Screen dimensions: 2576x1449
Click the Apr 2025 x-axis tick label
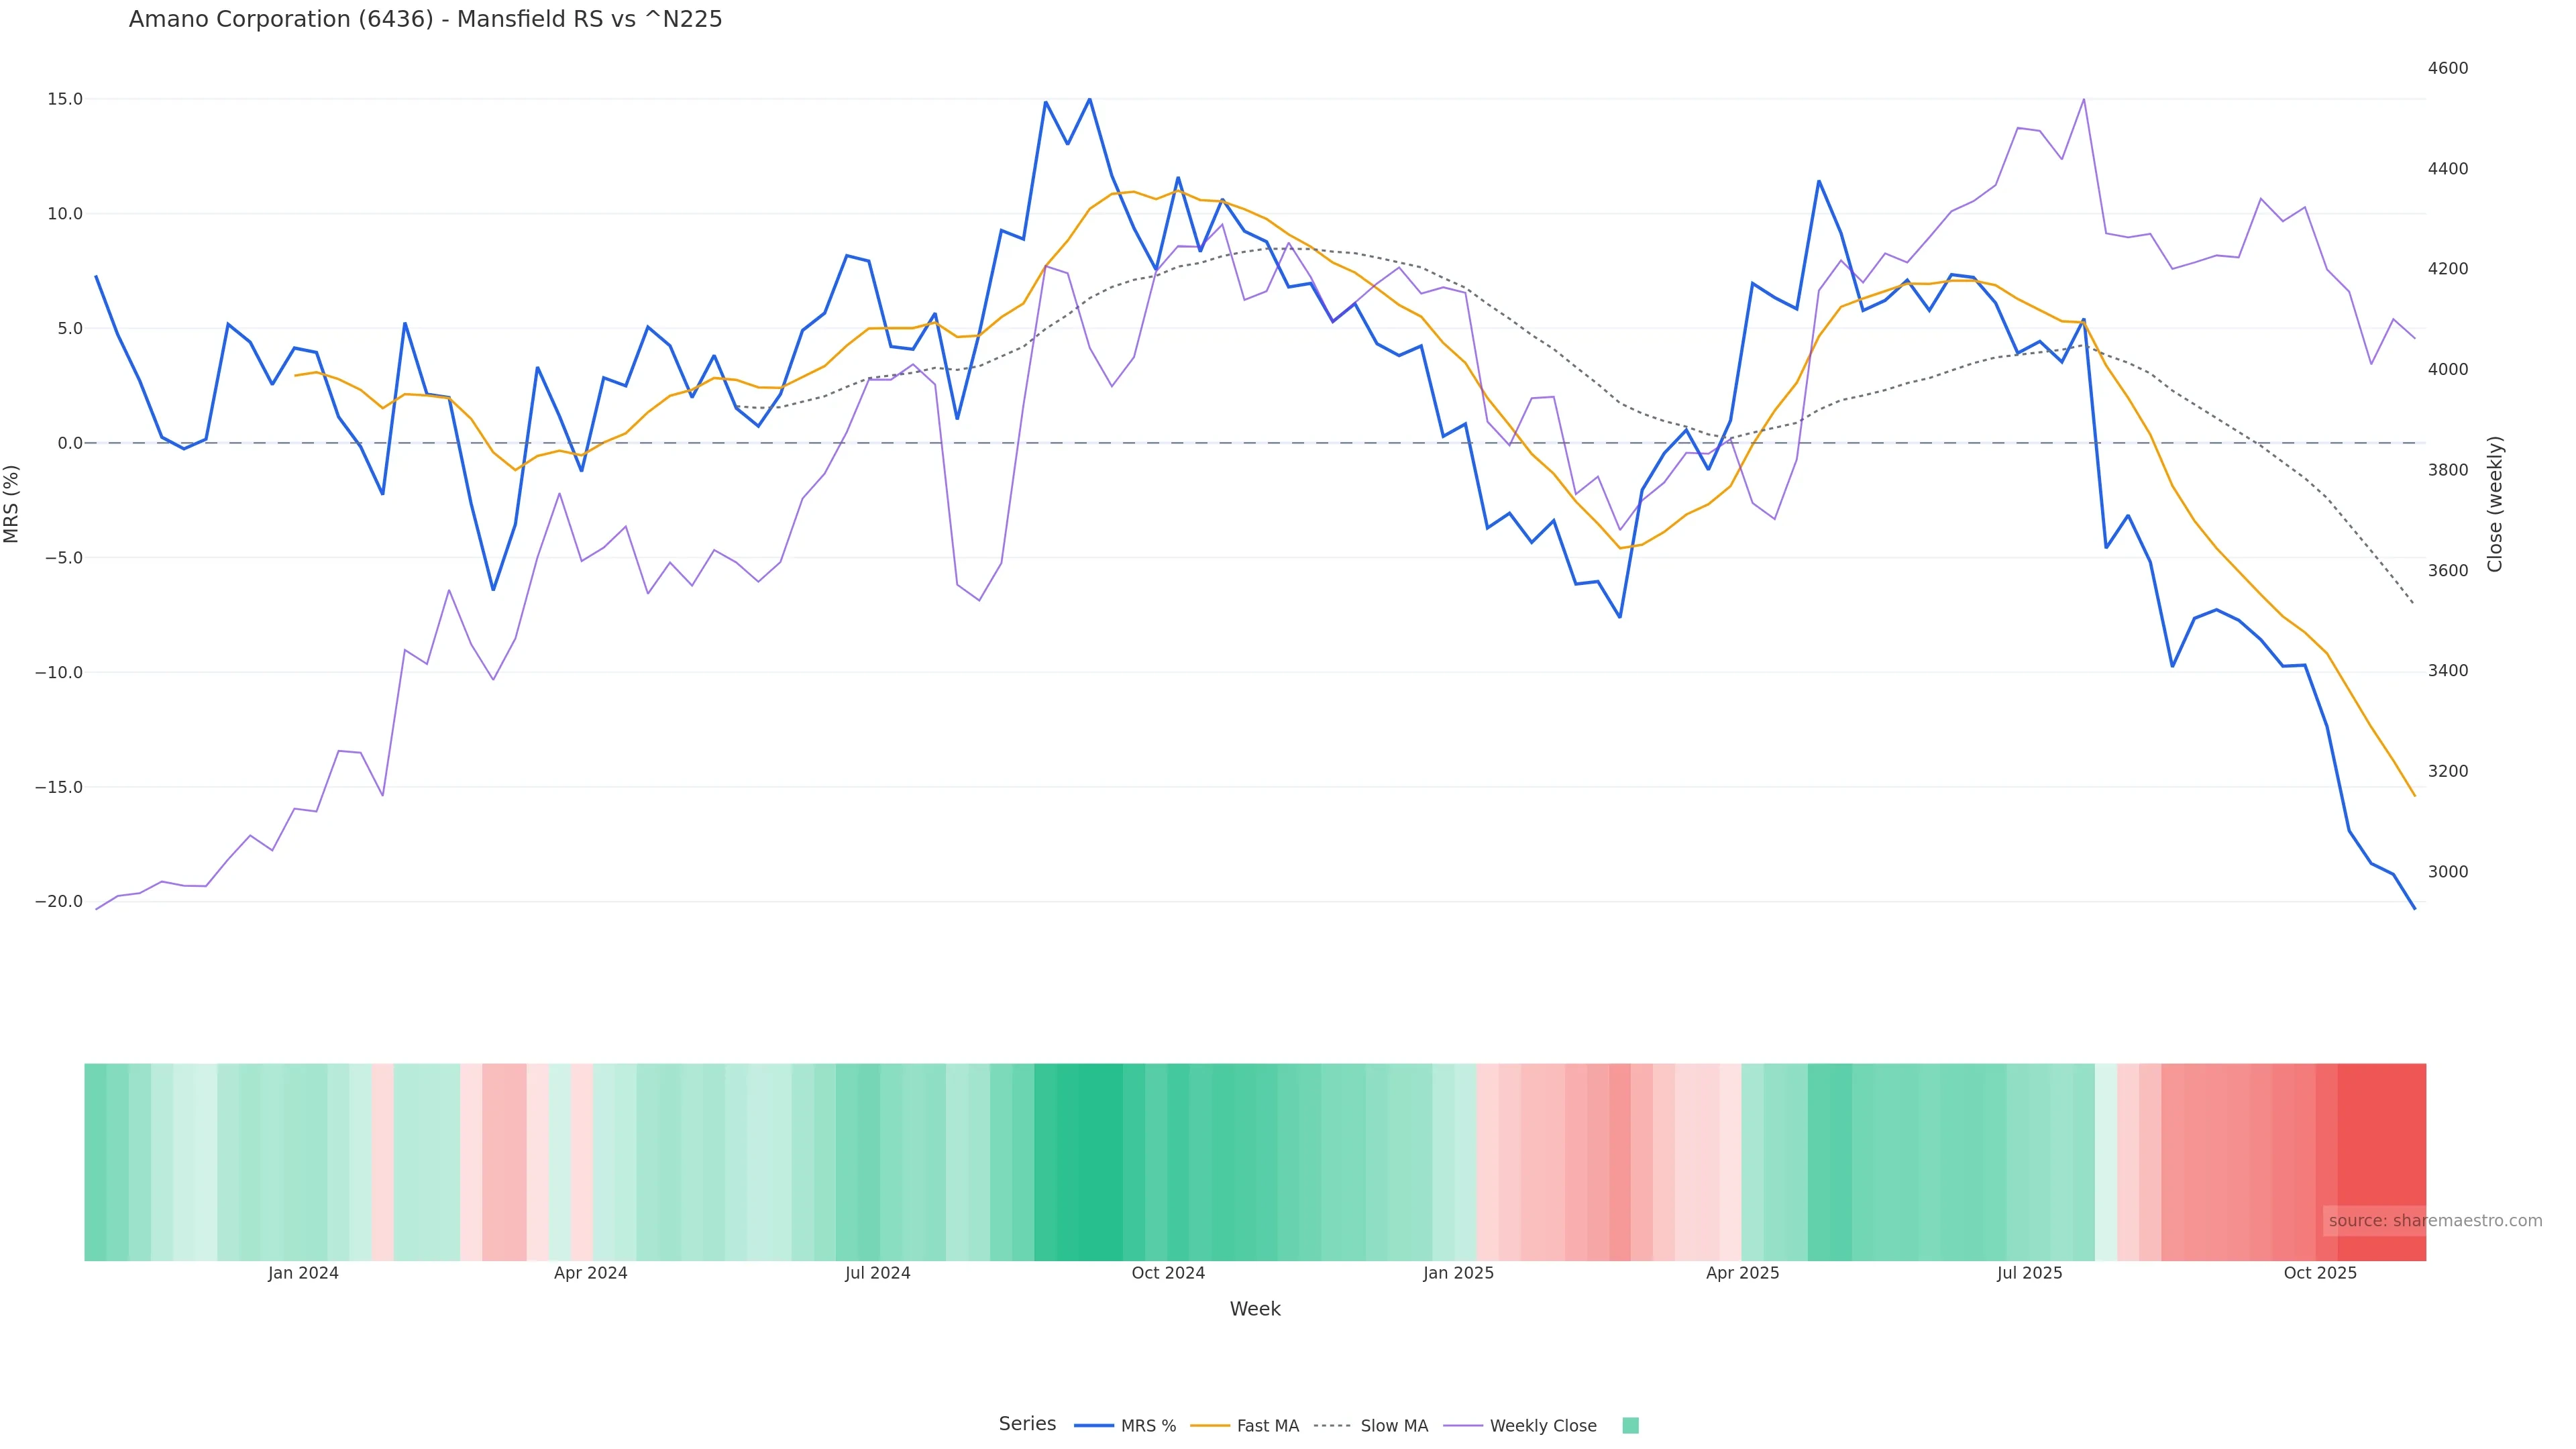[x=1742, y=1273]
